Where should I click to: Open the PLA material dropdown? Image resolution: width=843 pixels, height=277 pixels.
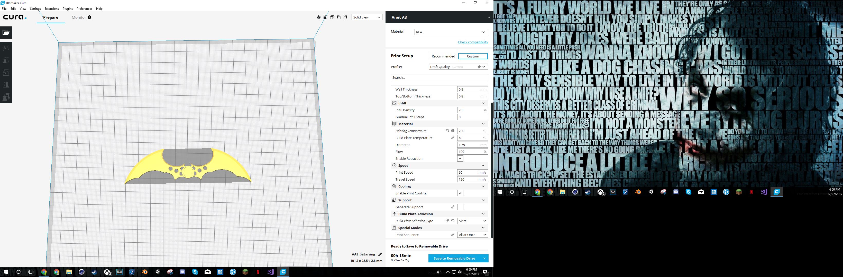[451, 32]
